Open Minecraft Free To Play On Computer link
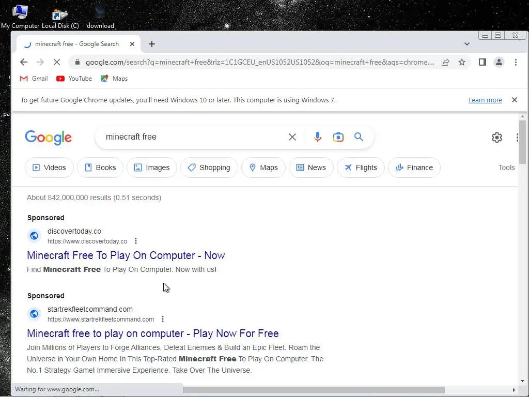This screenshot has height=397, width=529. [126, 255]
